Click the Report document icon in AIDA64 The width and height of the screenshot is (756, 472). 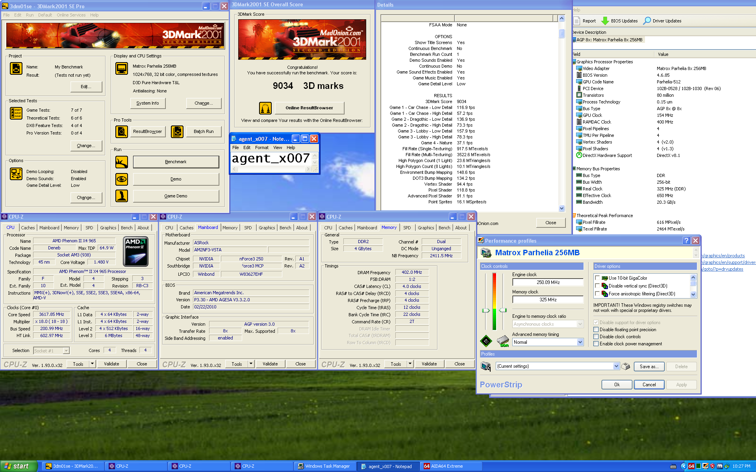tap(577, 21)
